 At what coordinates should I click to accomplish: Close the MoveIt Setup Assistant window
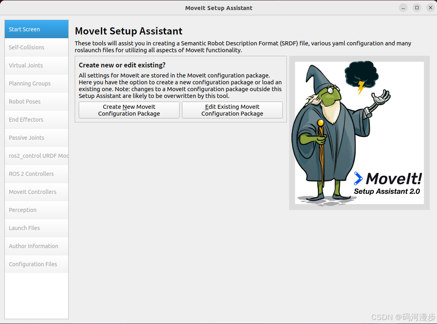pyautogui.click(x=431, y=8)
